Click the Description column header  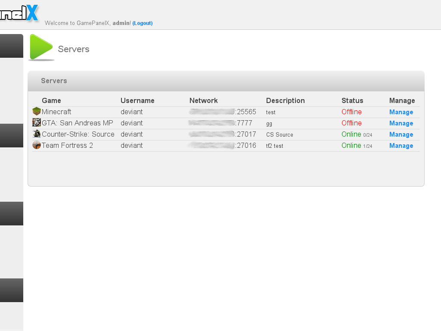(x=285, y=100)
